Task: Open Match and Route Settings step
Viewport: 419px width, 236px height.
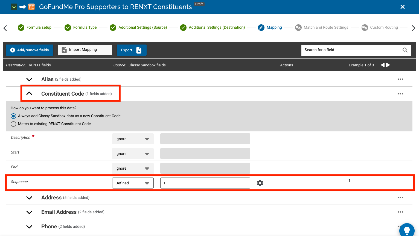Action: (x=322, y=28)
